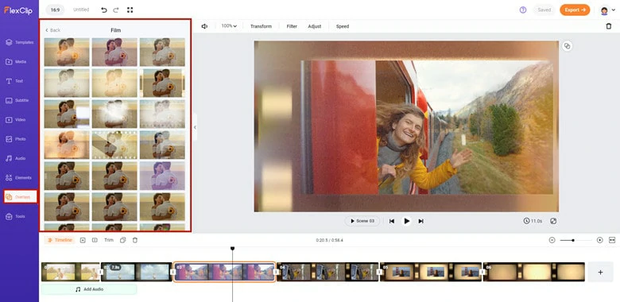The image size is (620, 302).
Task: Mute the clip with speaker icon
Action: tap(204, 26)
